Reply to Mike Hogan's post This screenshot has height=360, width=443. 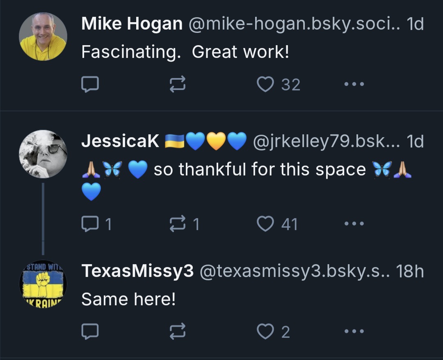coord(90,84)
